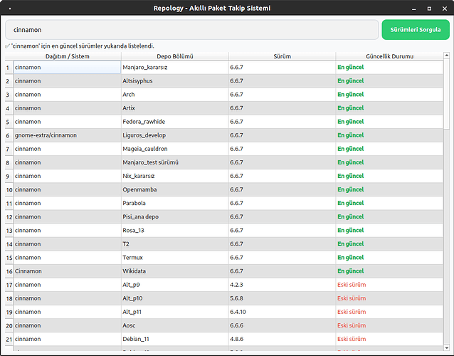Select row header number 19

pos(7,312)
